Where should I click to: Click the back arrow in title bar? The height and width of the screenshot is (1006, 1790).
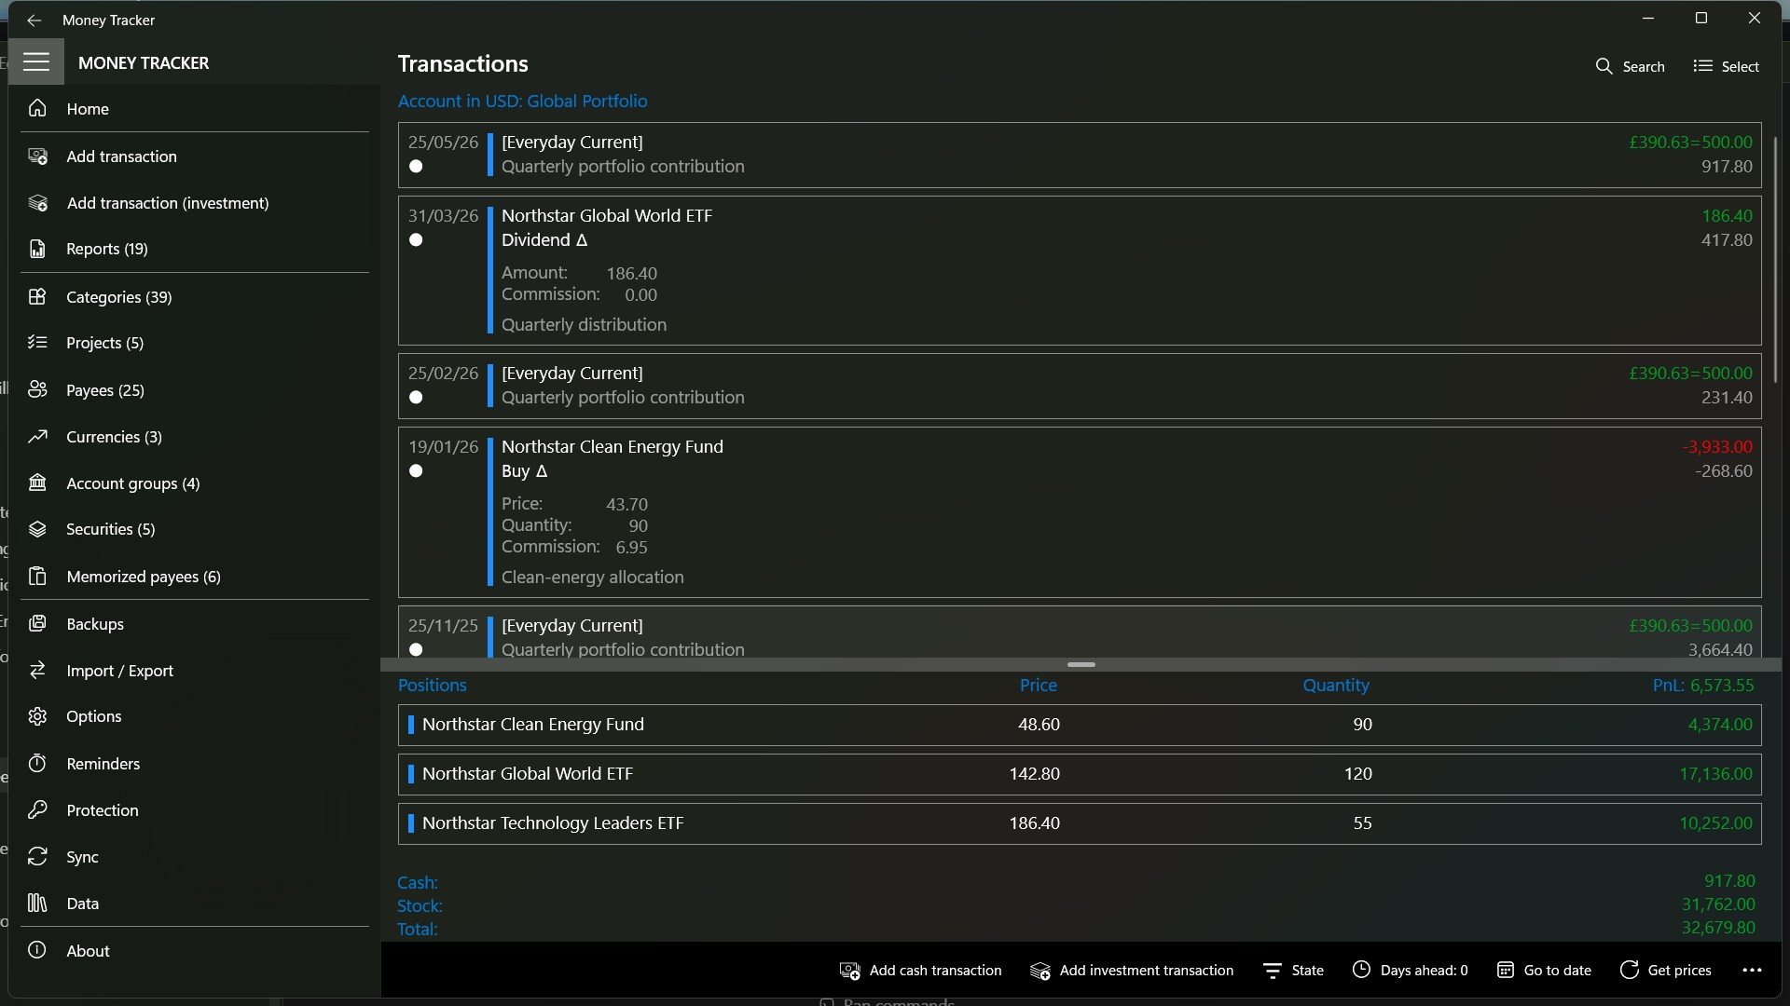(x=34, y=20)
